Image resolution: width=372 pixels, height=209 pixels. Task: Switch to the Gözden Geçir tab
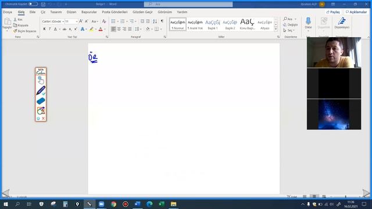(x=142, y=12)
